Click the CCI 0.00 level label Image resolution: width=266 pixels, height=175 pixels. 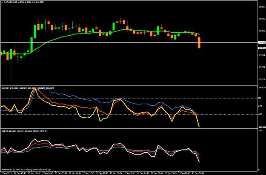point(260,106)
